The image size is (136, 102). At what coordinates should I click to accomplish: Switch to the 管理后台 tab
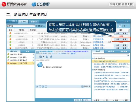click(x=34, y=22)
